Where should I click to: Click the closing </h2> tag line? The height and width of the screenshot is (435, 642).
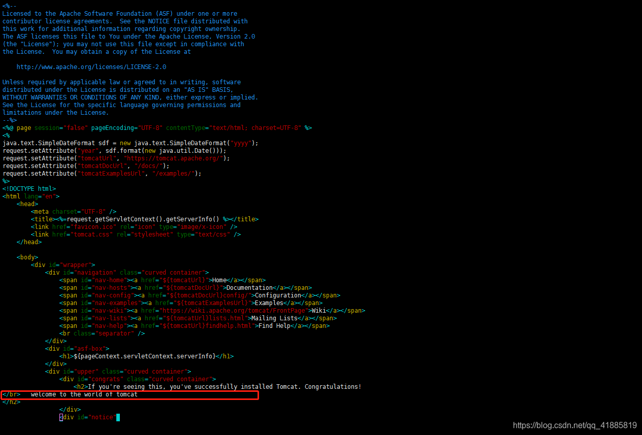(x=12, y=402)
